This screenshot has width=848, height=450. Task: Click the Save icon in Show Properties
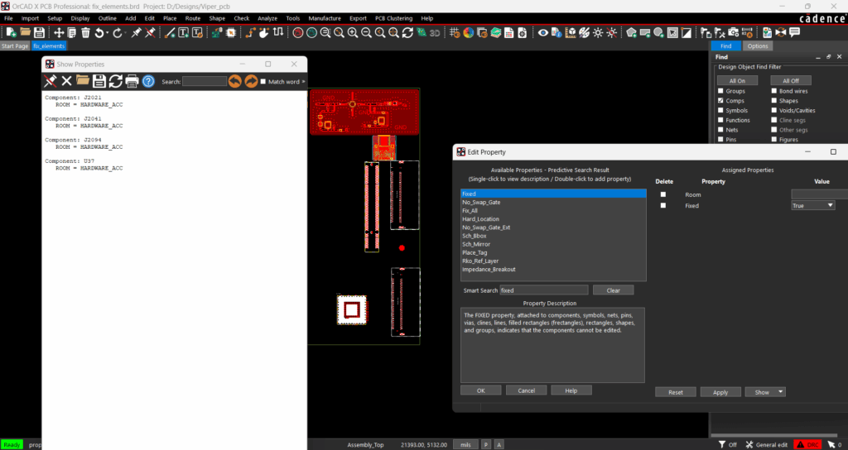click(x=99, y=81)
